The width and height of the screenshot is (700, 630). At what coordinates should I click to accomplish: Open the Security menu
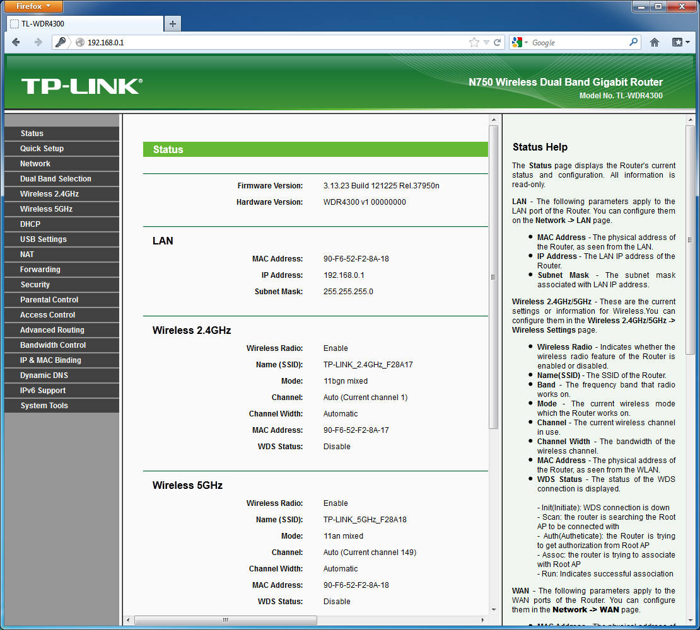tap(62, 285)
